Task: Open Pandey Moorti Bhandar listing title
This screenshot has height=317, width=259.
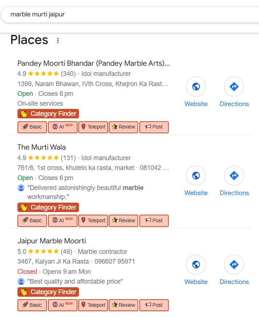Action: 93,64
